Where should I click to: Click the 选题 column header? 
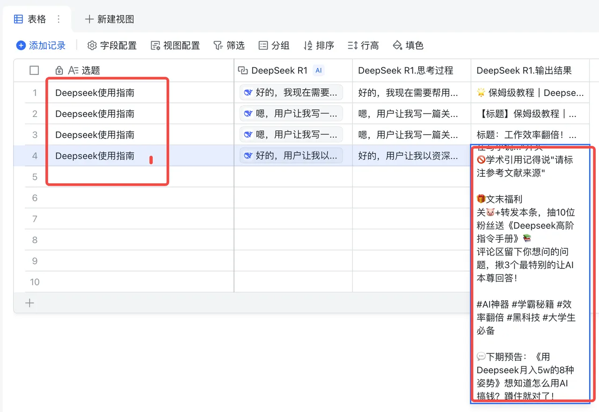coord(140,71)
